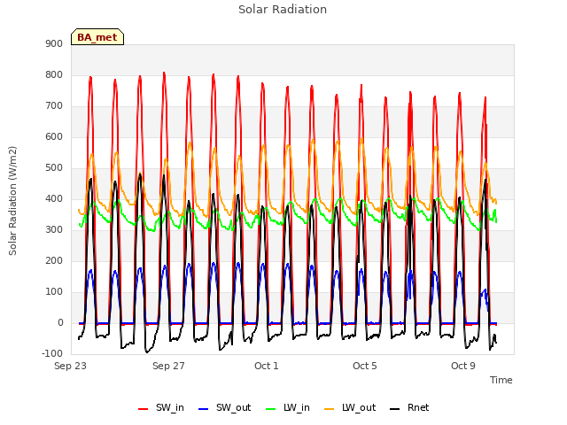Screen dimensions: 567x425
Task: Click the Solar Radiation (W/m2) y-axis title
Action: click(x=12, y=201)
